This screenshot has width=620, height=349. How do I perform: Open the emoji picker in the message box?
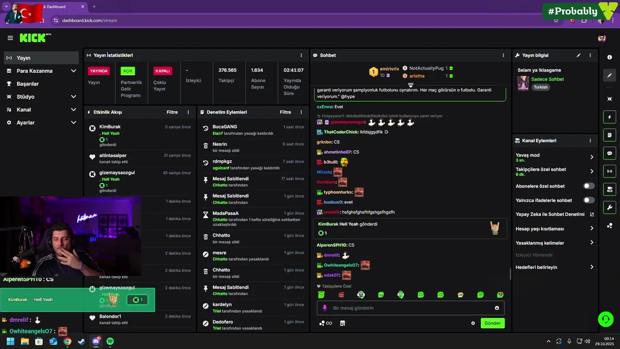tap(497, 308)
